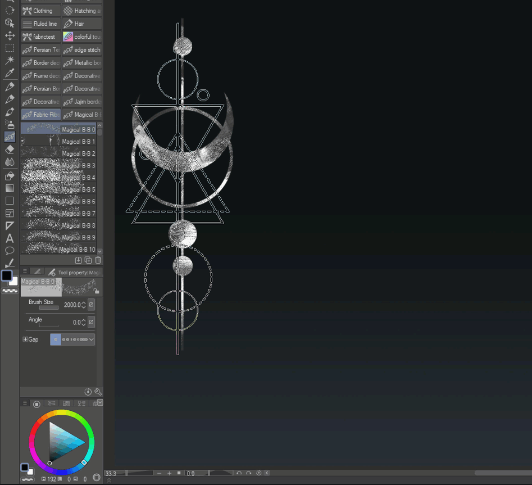
Task: Expand the Gap settings
Action: [25, 339]
